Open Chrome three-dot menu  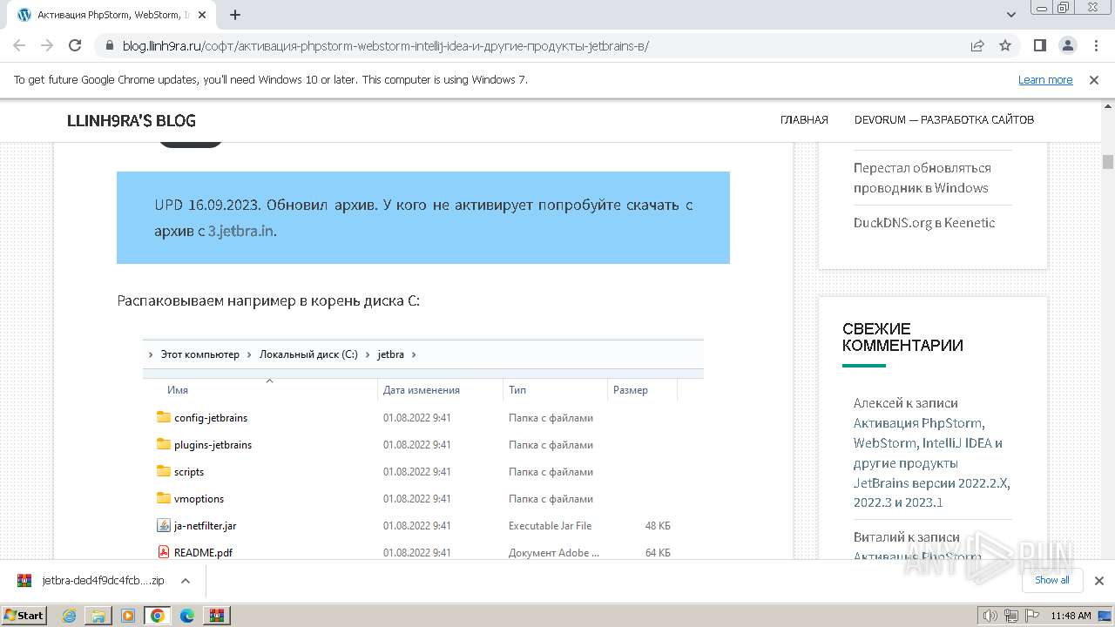[x=1095, y=46]
